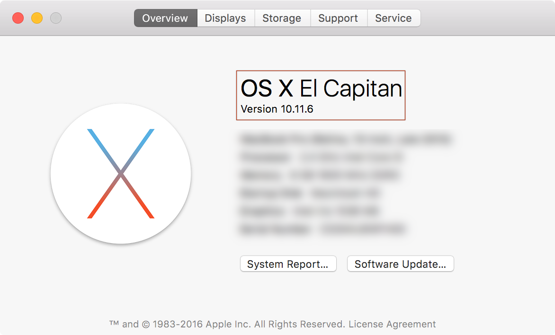Switch to the Displays tab

[x=225, y=18]
